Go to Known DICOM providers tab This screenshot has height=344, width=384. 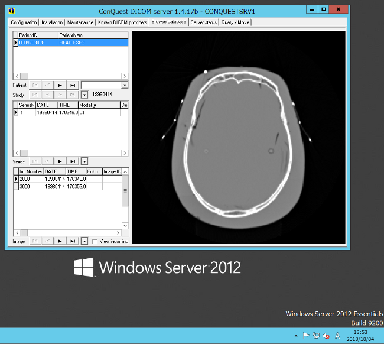(122, 22)
